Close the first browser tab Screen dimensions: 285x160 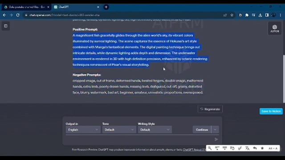pyautogui.click(x=48, y=7)
